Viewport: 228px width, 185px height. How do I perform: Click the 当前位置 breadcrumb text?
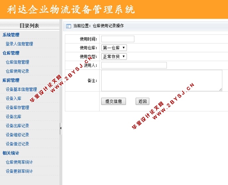pos(98,26)
